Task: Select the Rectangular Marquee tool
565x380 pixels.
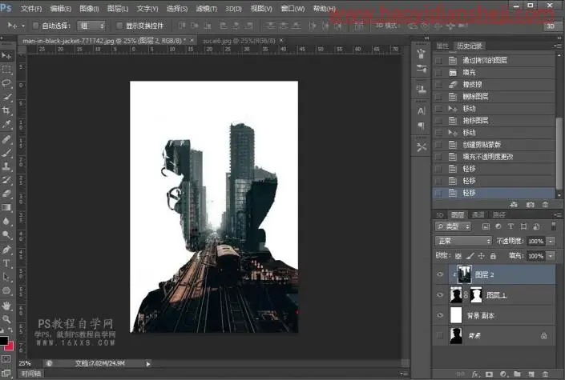Action: pos(6,70)
